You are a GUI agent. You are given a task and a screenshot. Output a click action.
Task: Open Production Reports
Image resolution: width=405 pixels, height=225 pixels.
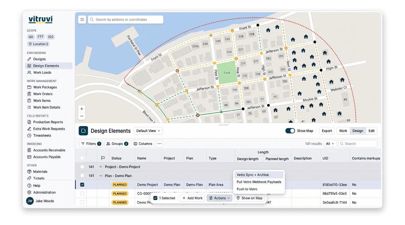click(48, 122)
